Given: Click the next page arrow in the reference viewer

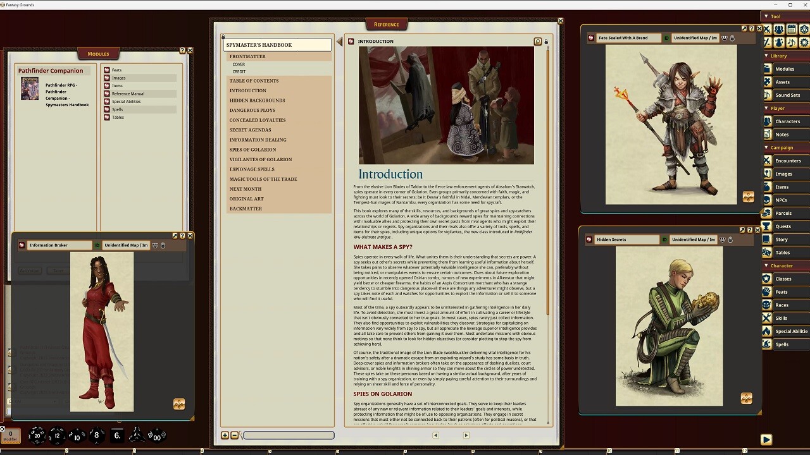Looking at the screenshot, I should tap(466, 435).
